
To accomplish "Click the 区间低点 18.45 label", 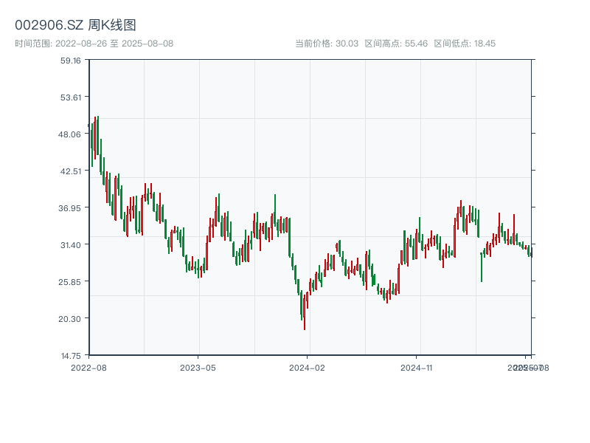I will click(x=465, y=44).
